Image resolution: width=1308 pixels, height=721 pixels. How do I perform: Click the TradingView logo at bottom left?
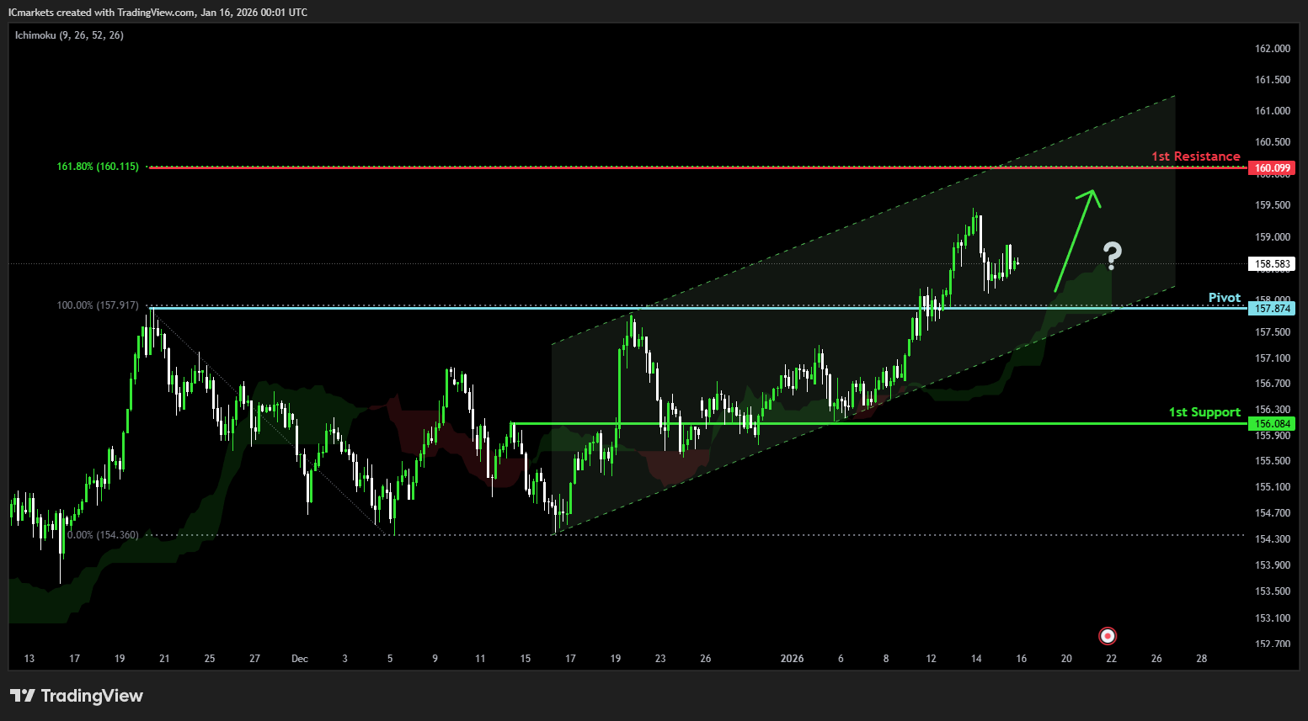point(77,696)
